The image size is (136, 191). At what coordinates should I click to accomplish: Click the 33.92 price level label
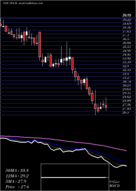[x=127, y=58]
